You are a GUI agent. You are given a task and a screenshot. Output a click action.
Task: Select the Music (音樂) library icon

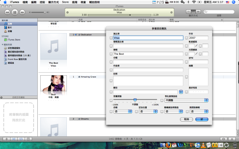coord(6,24)
